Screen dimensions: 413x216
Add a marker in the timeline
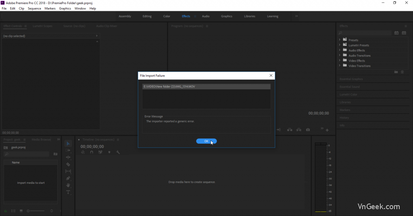tap(109, 152)
